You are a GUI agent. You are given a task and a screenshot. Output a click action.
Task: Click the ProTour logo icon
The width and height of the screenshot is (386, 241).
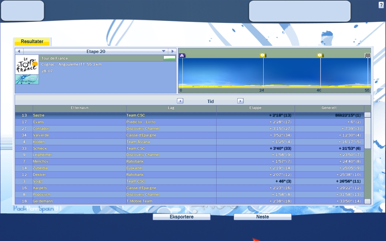pyautogui.click(x=27, y=80)
